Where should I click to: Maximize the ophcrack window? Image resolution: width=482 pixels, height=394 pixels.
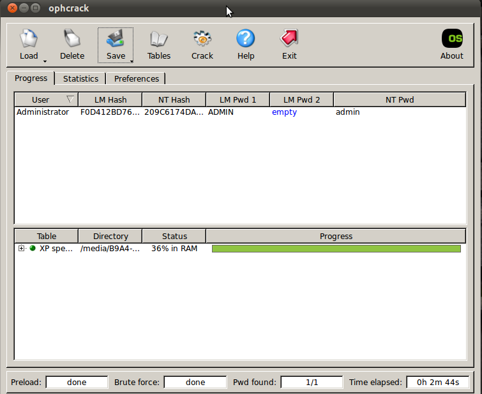pyautogui.click(x=35, y=8)
